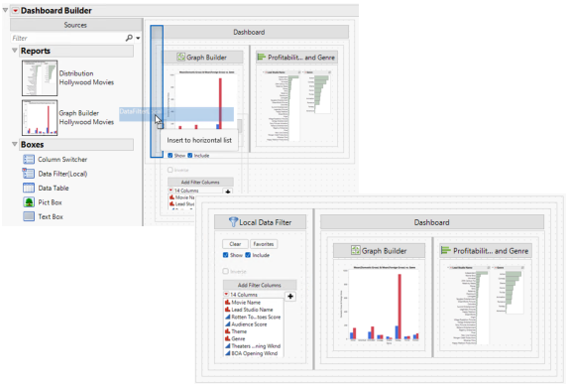Collapse the Dashboard Builder outline with gray triangle
Screen dimensions: 569x386
[5, 10]
